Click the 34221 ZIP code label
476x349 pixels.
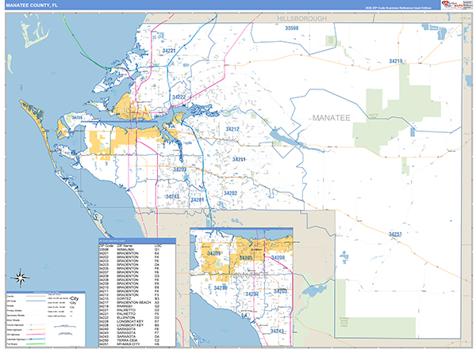click(x=168, y=51)
